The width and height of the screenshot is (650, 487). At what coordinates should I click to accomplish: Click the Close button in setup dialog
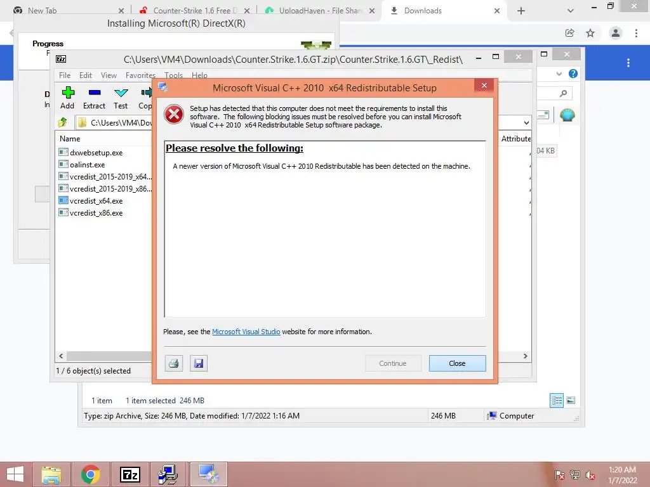click(x=457, y=363)
